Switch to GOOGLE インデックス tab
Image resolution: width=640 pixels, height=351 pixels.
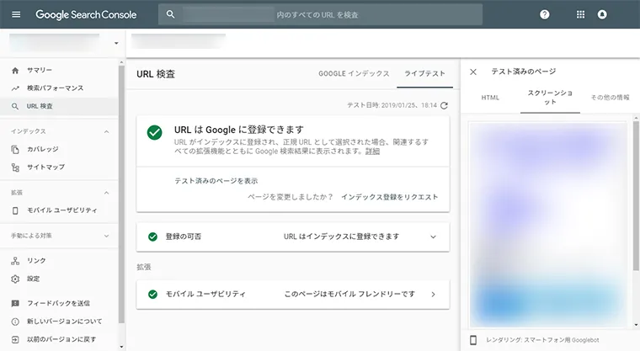pyautogui.click(x=354, y=74)
